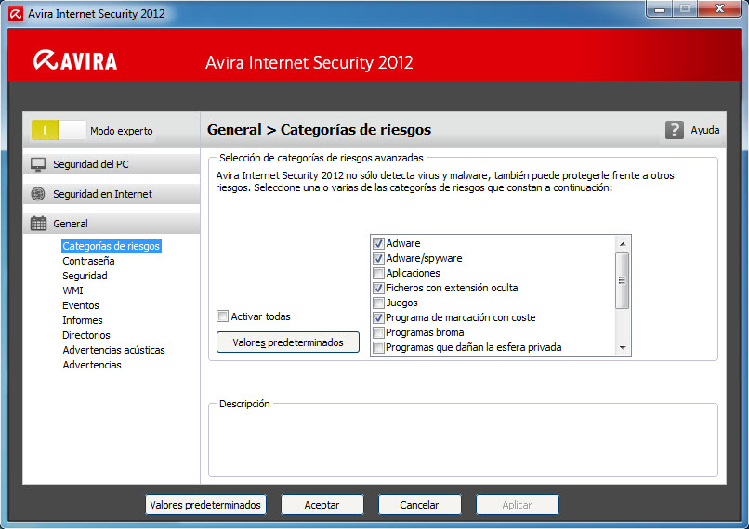
Task: Click the category list scrollbar thumb
Action: (623, 280)
